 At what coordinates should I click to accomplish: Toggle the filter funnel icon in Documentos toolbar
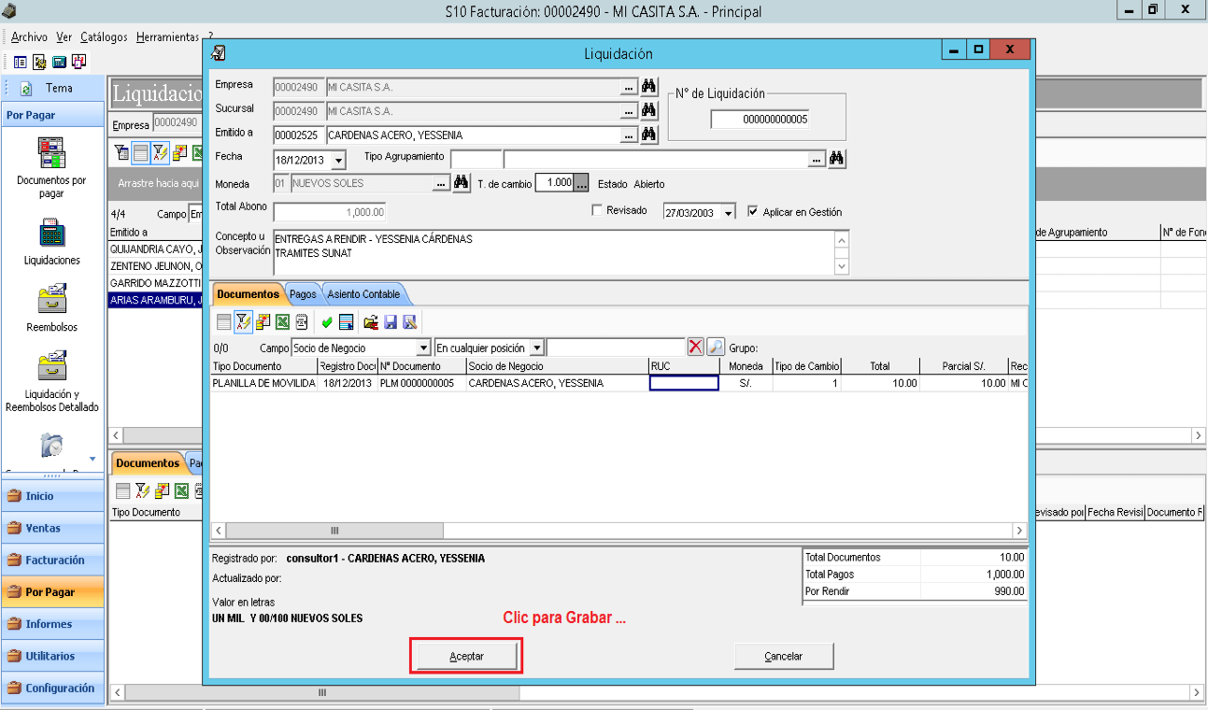[243, 322]
